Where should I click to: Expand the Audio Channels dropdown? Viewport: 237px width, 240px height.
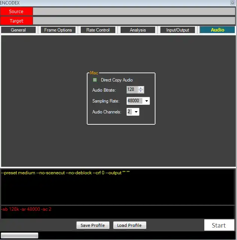[x=136, y=112]
